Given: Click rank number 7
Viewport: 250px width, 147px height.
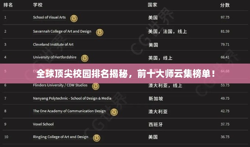Looking at the screenshot, I should point(5,98).
